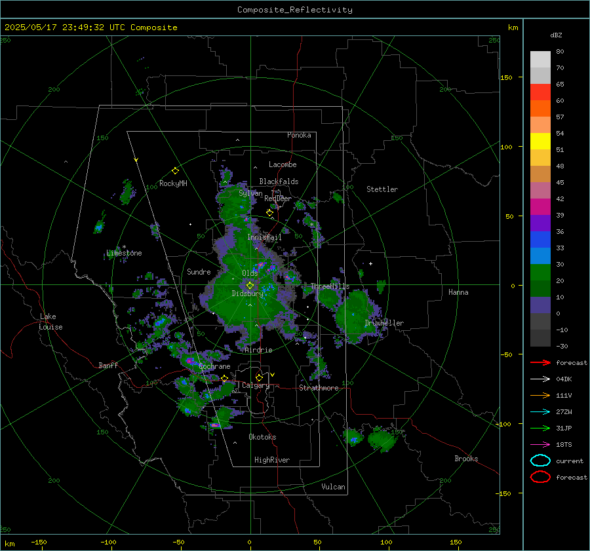This screenshot has height=551, width=590.
Task: Click the Stettler city label
Action: pos(382,189)
